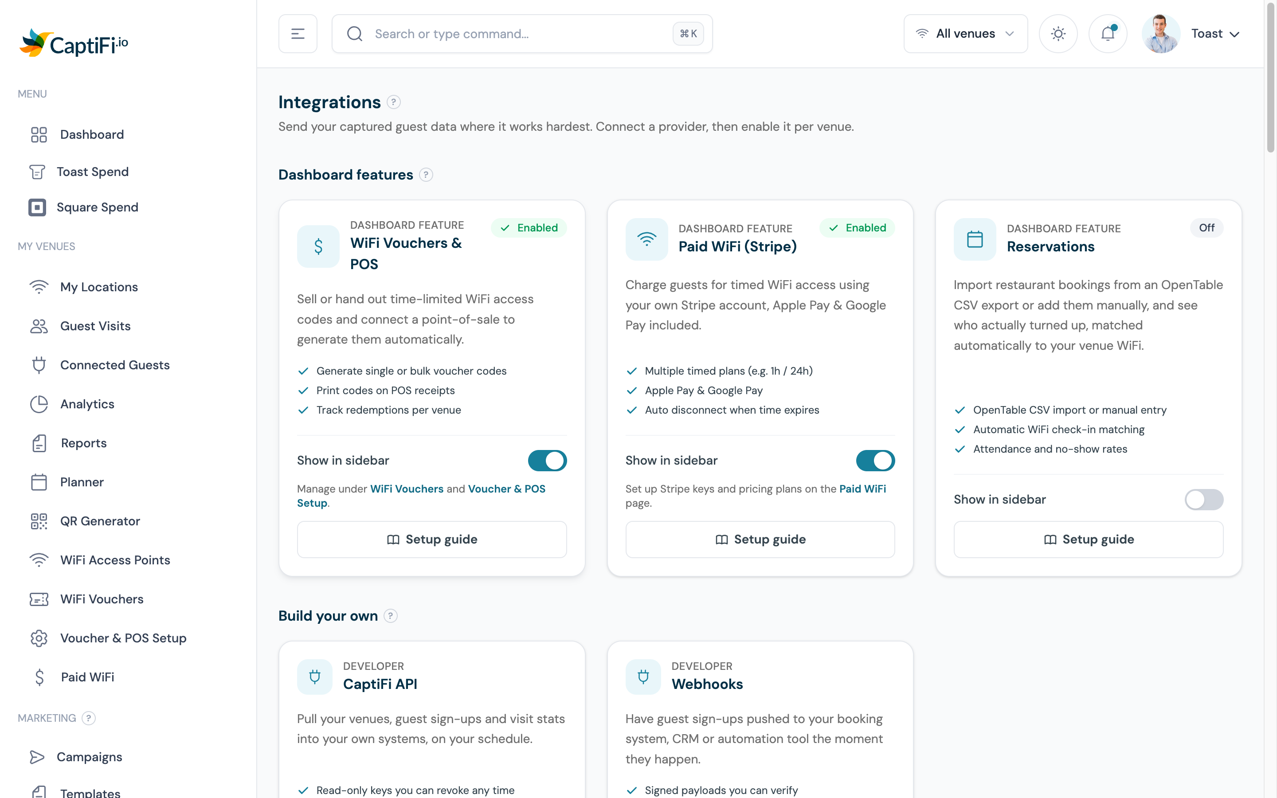
Task: Click the search magnifier icon
Action: [355, 34]
